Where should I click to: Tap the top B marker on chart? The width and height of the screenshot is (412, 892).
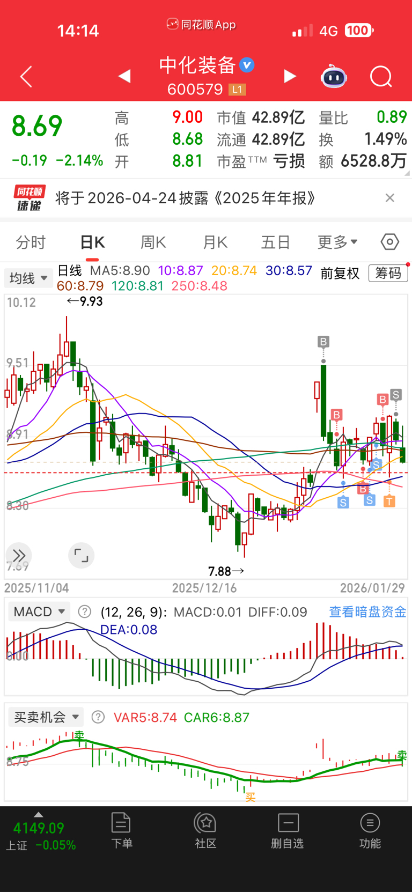point(323,342)
